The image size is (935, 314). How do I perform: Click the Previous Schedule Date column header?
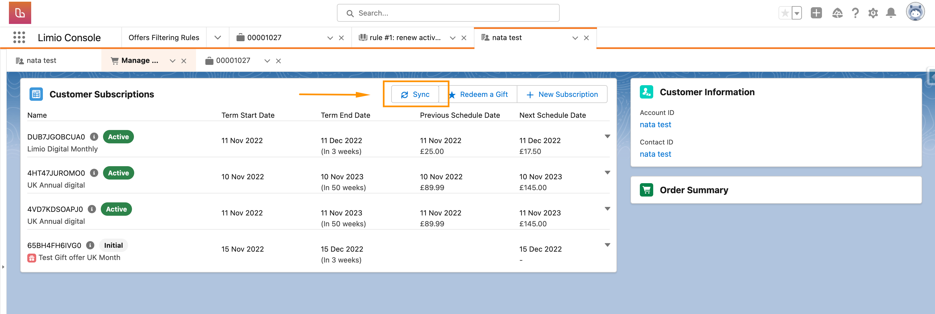click(460, 115)
